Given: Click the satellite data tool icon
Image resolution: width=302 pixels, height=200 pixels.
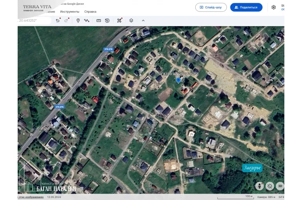Looking at the screenshot, I should click(119, 20).
